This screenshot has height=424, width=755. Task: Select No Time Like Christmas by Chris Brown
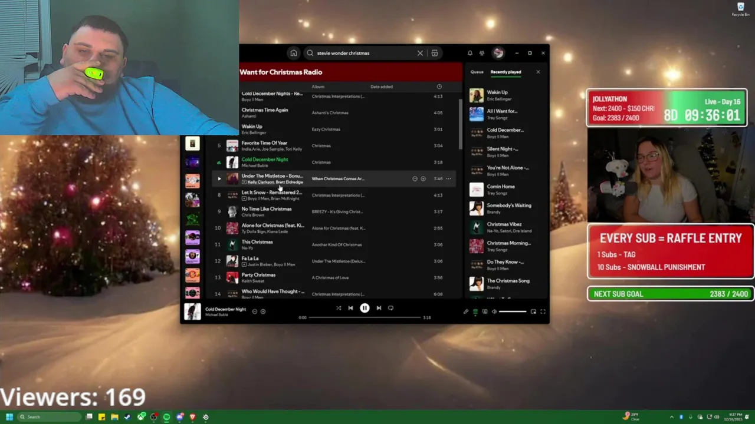point(267,209)
